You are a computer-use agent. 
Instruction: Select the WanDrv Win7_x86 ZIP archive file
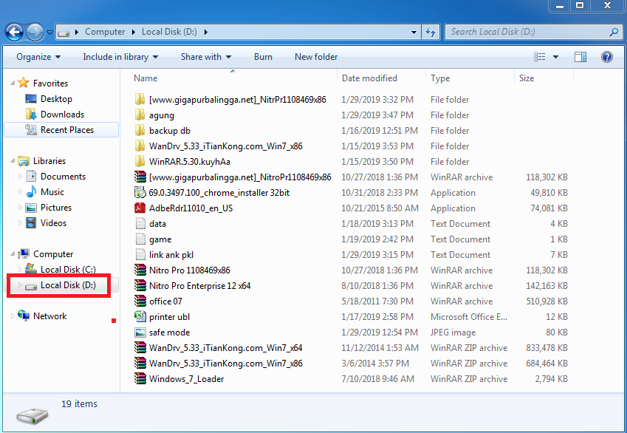[x=225, y=364]
